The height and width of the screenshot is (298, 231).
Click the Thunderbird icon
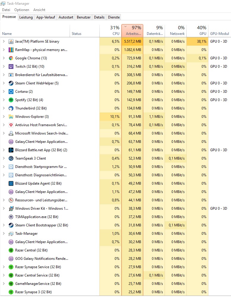(11, 108)
